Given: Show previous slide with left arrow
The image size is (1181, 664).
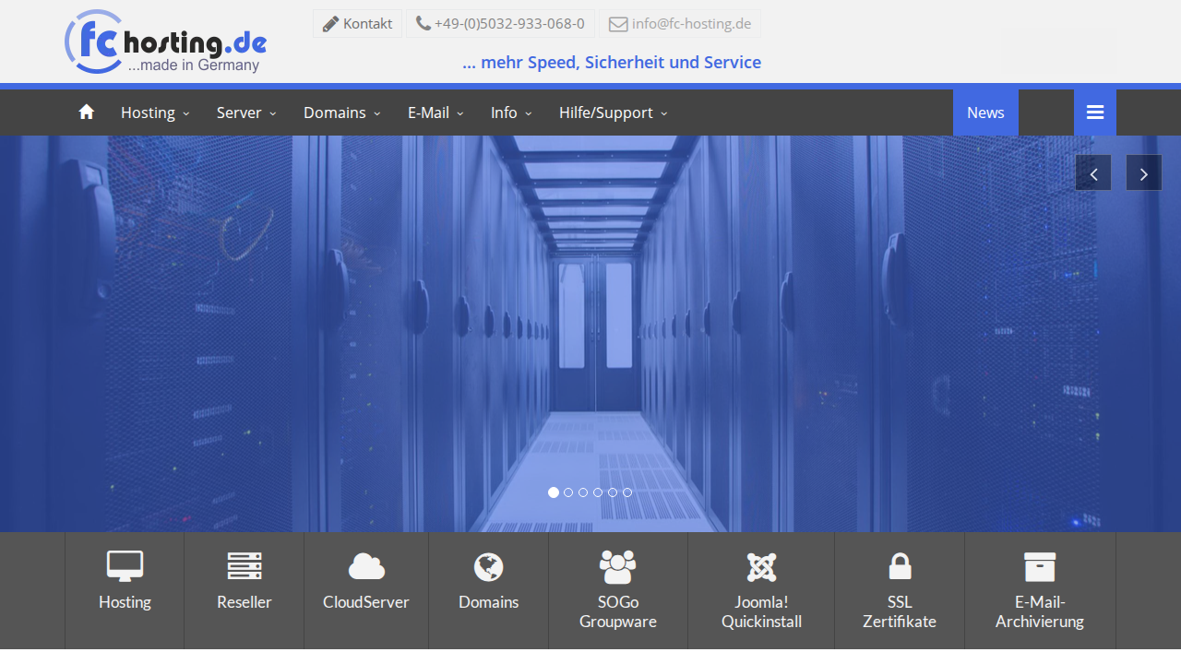Looking at the screenshot, I should tap(1093, 173).
